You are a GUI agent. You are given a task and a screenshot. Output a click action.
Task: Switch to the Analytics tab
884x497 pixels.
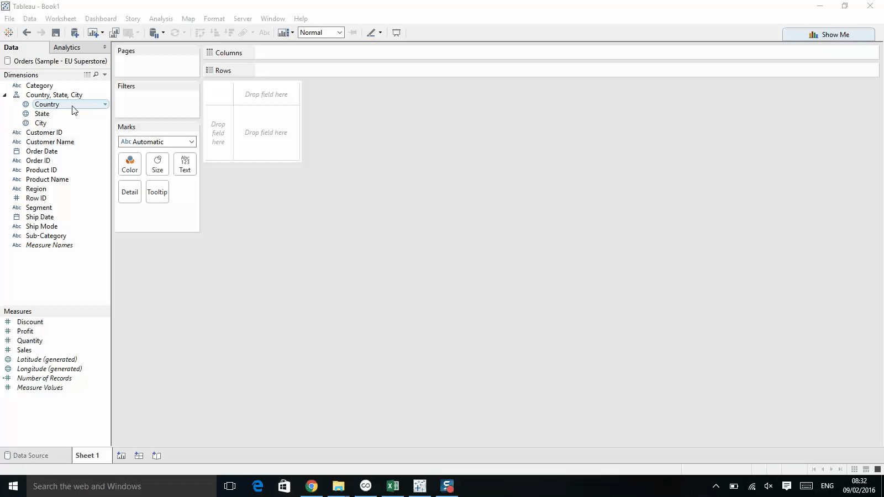click(67, 47)
